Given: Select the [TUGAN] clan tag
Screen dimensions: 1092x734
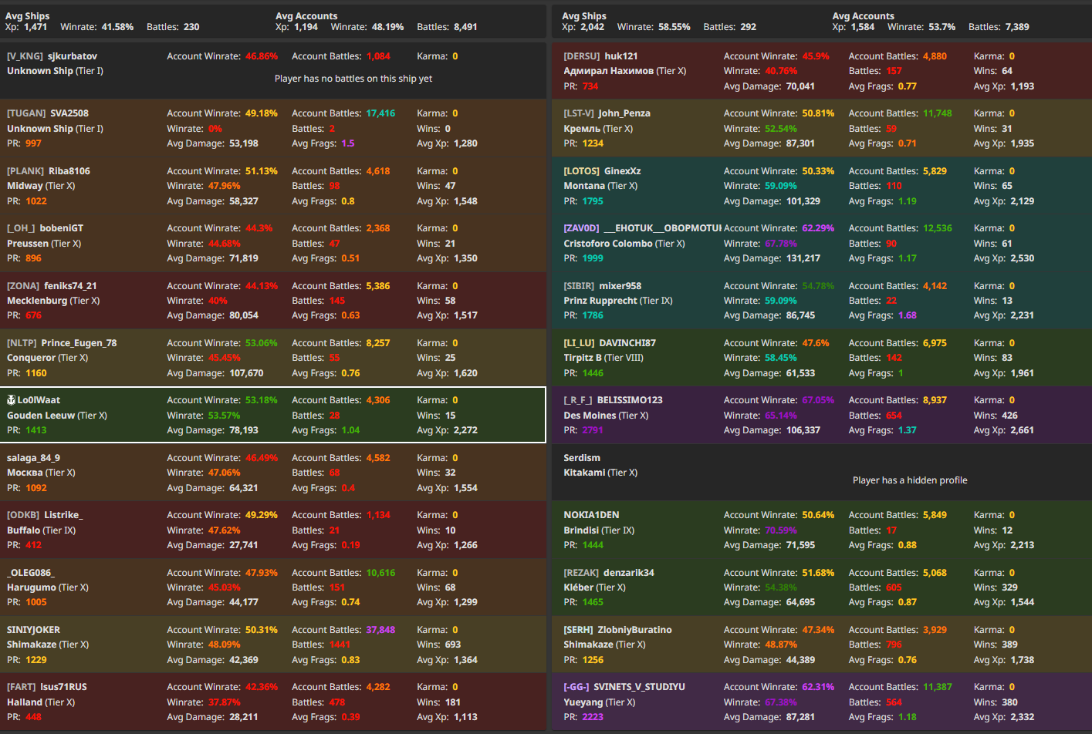Looking at the screenshot, I should [26, 113].
